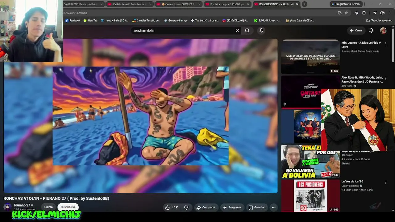Click the video player to pause
This screenshot has width=395, height=222.
tap(140, 116)
